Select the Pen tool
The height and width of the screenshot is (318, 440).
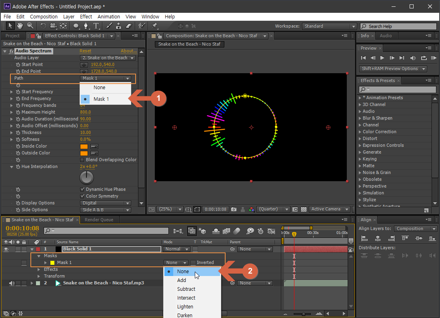86,26
